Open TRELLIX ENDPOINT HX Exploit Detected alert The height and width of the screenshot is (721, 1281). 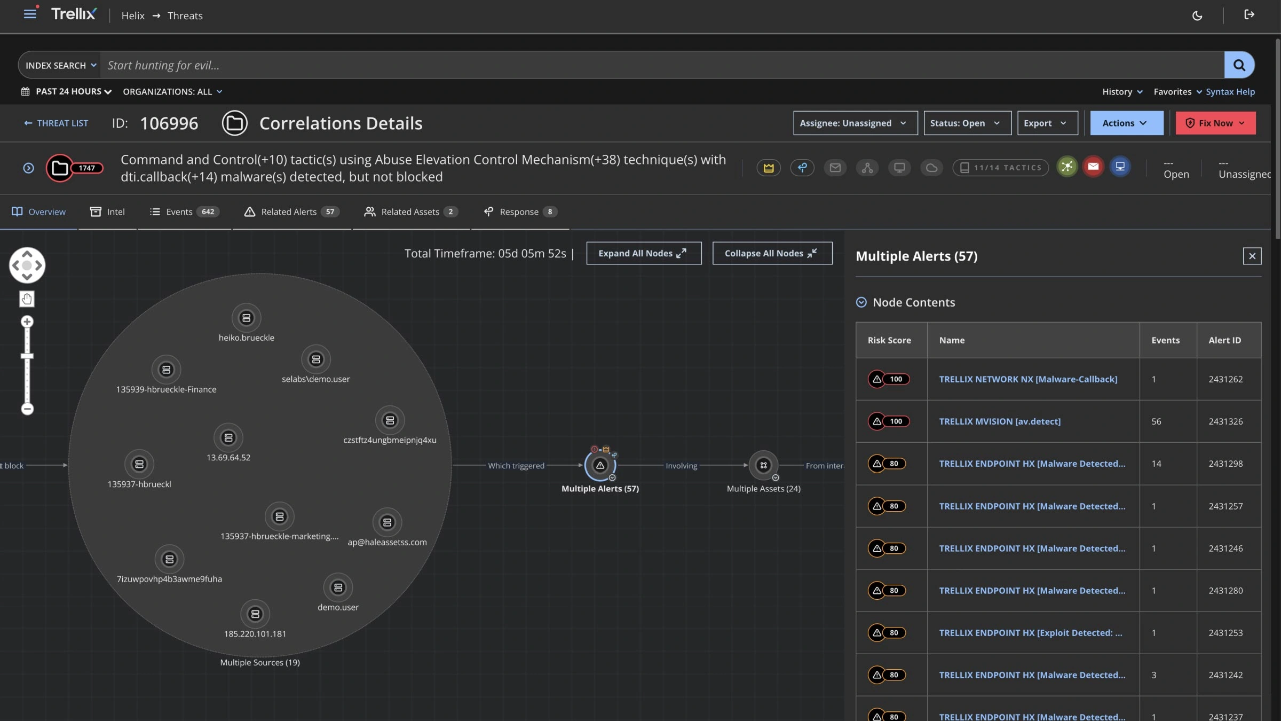pos(1030,633)
